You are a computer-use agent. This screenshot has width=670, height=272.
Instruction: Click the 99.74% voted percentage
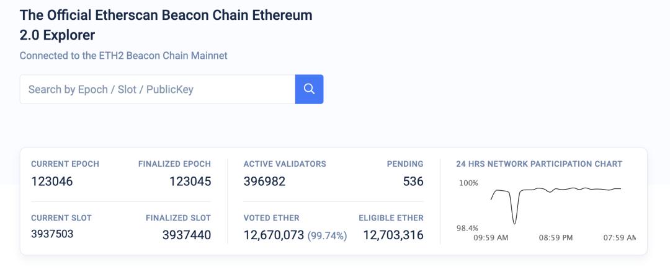pos(327,235)
